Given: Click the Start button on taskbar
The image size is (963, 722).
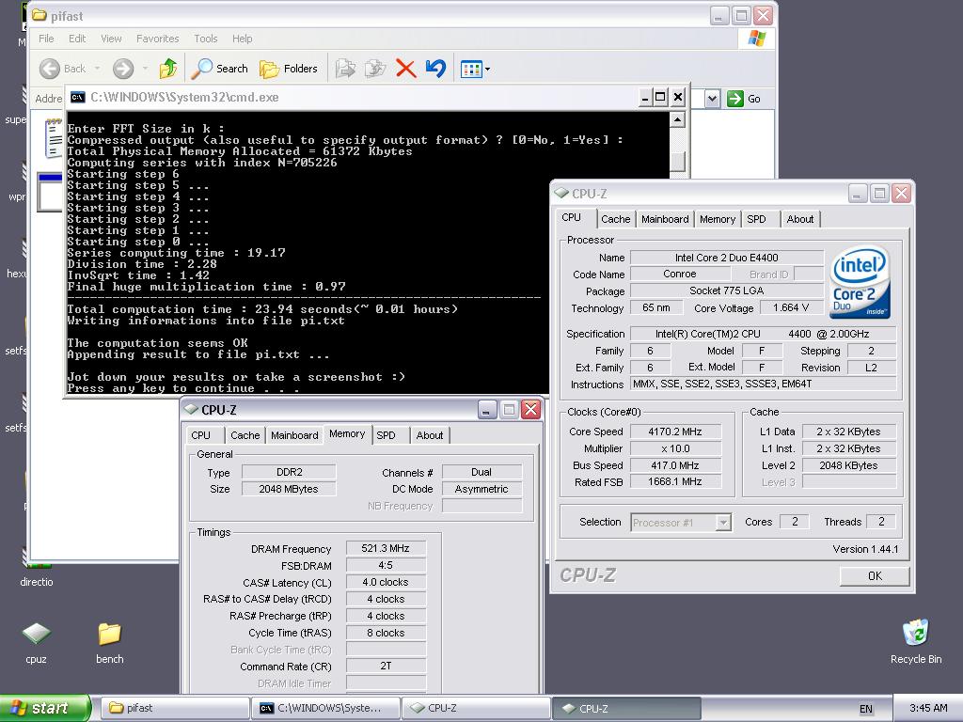Looking at the screenshot, I should (45, 708).
